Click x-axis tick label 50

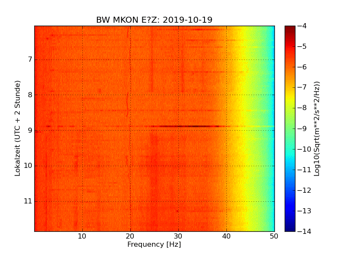[274, 236]
